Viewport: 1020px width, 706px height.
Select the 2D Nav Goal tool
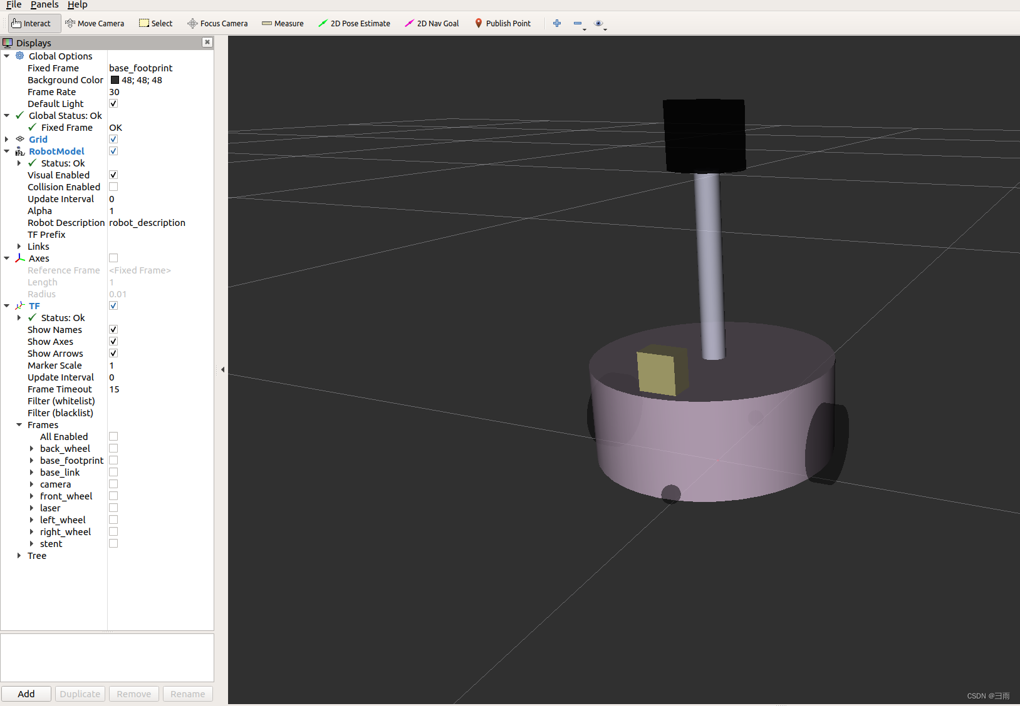pyautogui.click(x=432, y=24)
